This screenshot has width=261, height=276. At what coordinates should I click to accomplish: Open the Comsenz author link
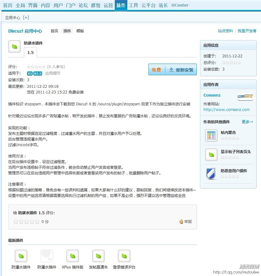pos(212,95)
